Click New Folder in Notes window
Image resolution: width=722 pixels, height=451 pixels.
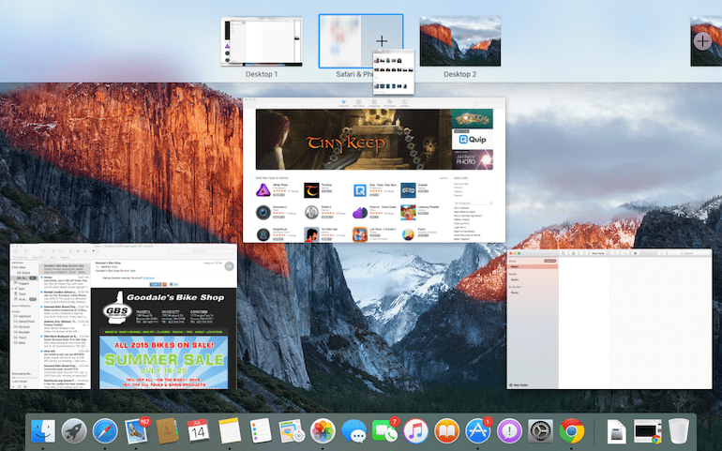[x=519, y=384]
